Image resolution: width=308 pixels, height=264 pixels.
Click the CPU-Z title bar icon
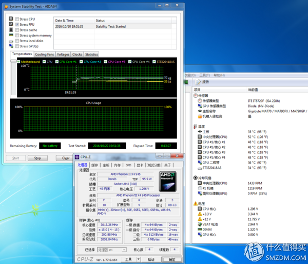76,157
